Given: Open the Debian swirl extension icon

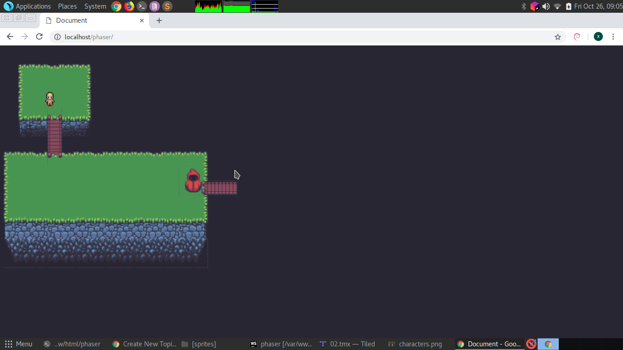Looking at the screenshot, I should pos(577,37).
